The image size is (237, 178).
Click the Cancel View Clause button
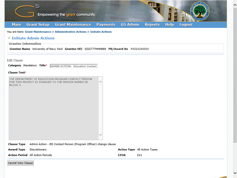(20, 163)
